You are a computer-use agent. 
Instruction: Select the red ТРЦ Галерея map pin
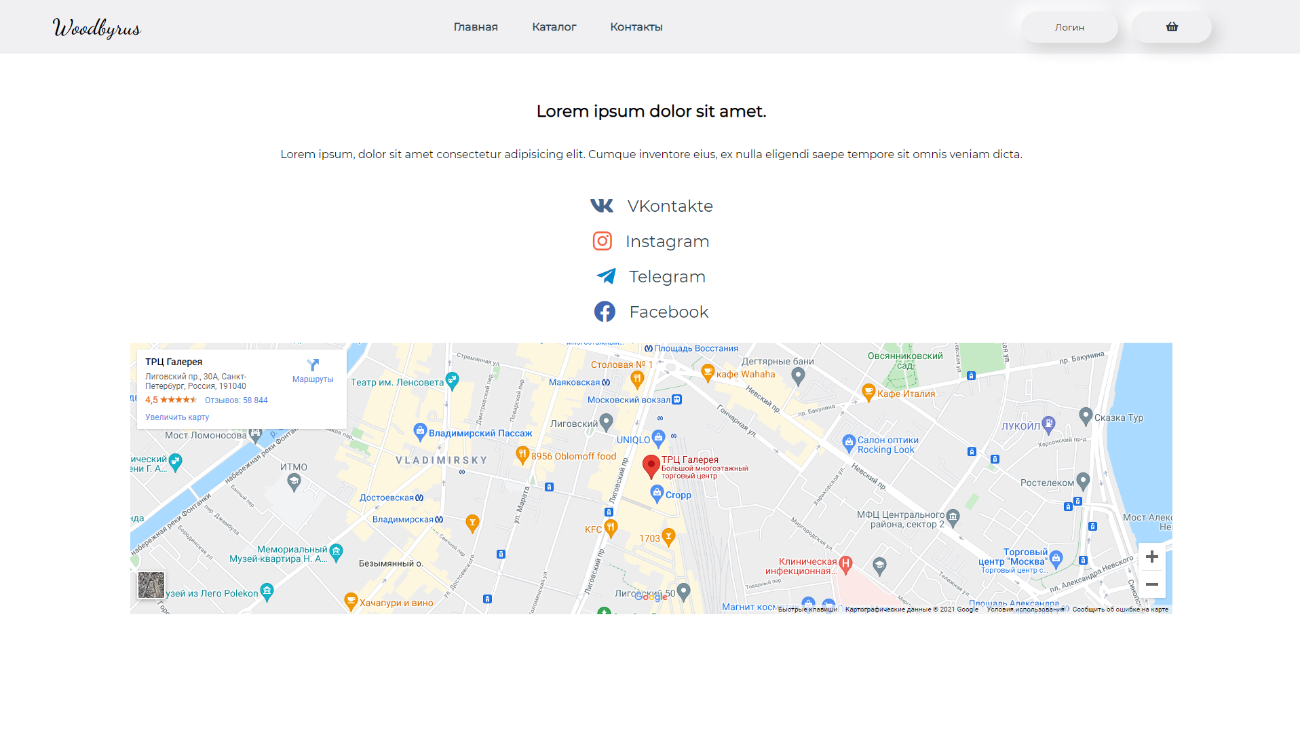tap(651, 466)
